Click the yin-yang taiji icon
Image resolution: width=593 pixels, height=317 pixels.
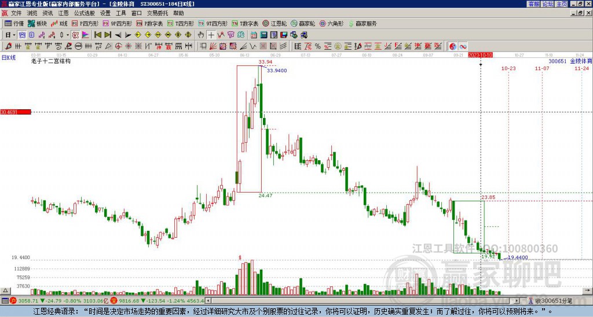tap(452, 46)
